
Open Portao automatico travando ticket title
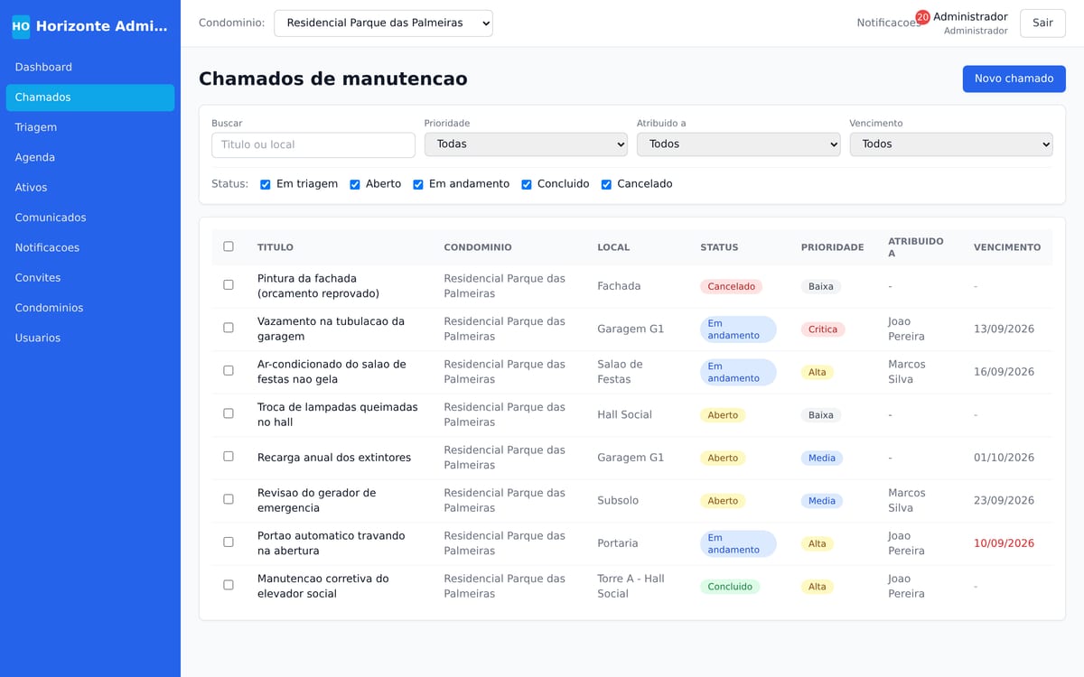click(332, 543)
